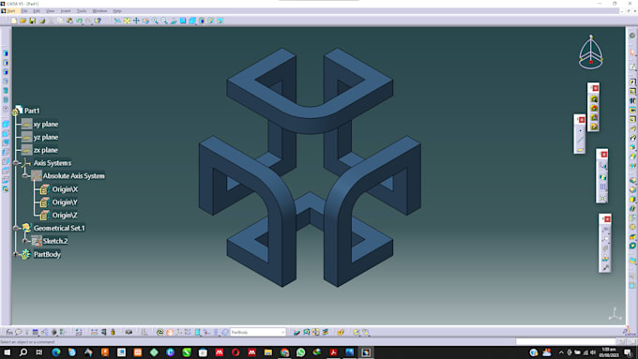Image resolution: width=638 pixels, height=359 pixels.
Task: Close the topmost floating toolbar near the compass
Action: coord(595,88)
